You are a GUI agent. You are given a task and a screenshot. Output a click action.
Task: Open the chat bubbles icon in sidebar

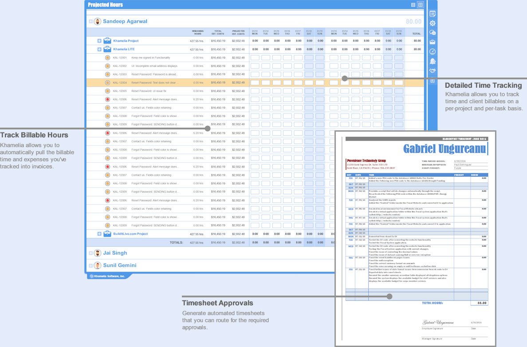[x=433, y=33]
